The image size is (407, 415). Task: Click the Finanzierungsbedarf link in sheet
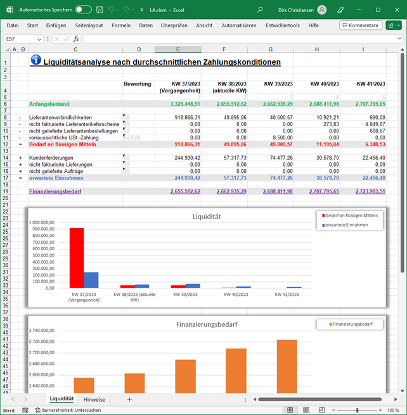(55, 191)
